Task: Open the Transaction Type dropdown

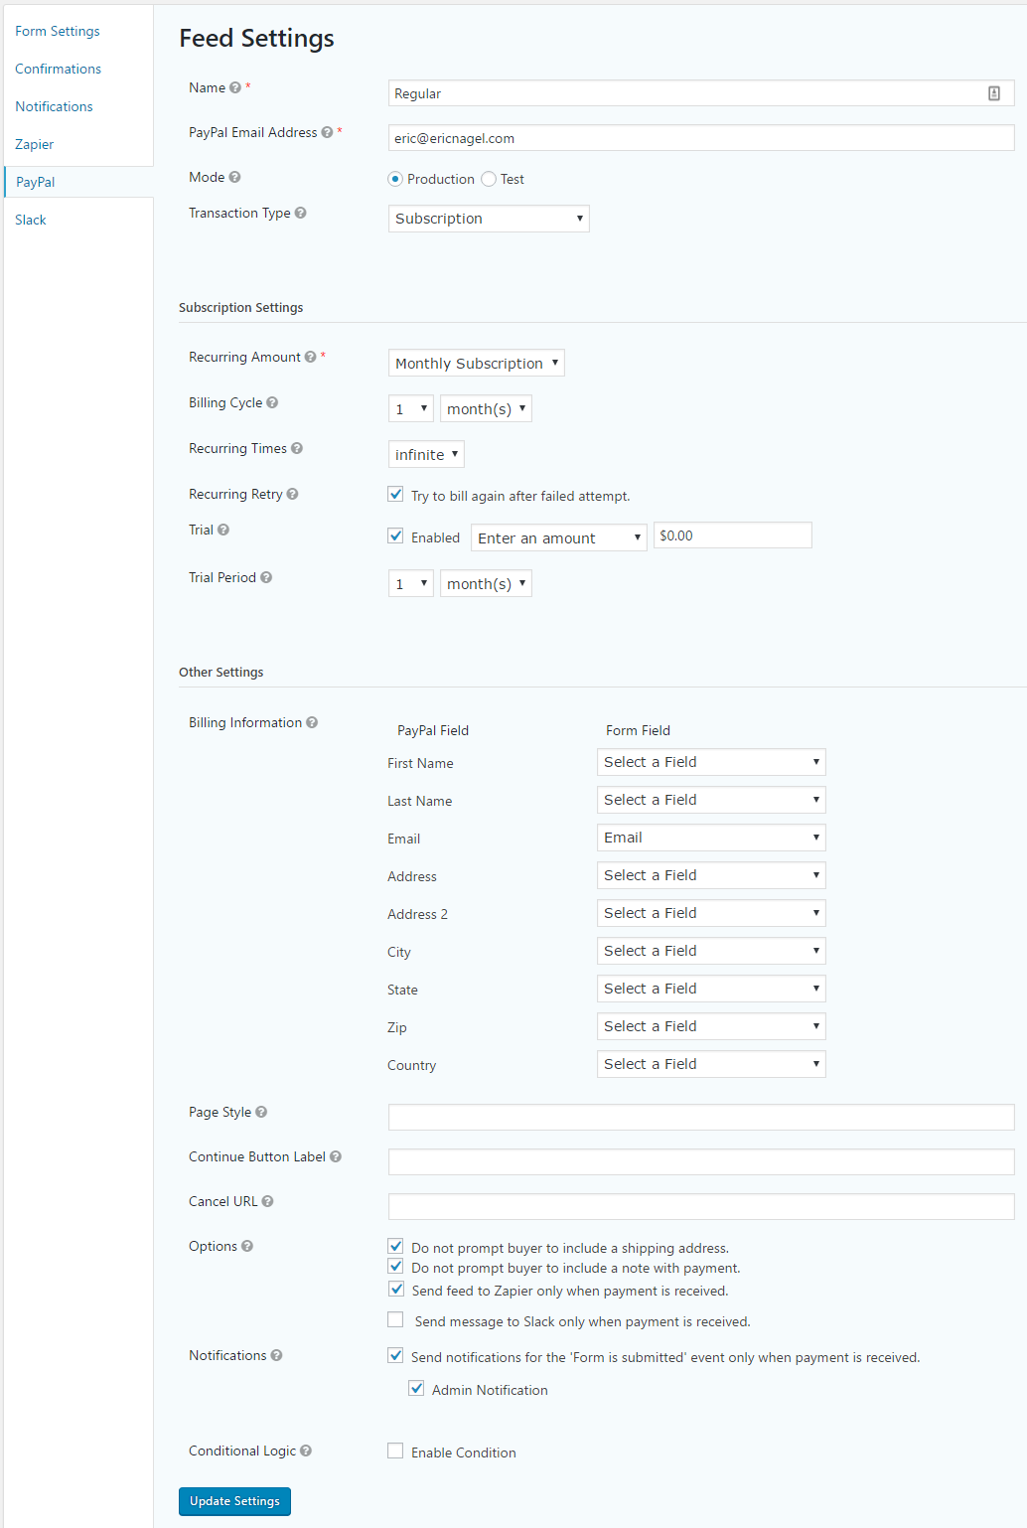Action: tap(489, 219)
